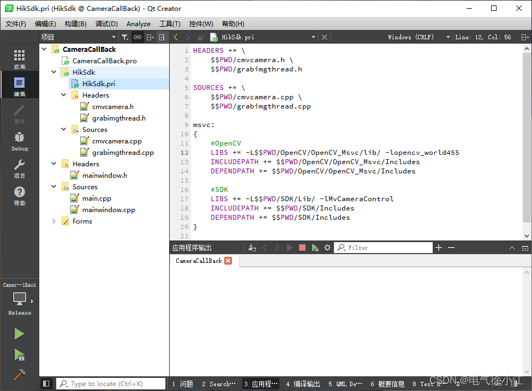Open the 编辑(E) menu
The width and height of the screenshot is (532, 391).
[45, 24]
